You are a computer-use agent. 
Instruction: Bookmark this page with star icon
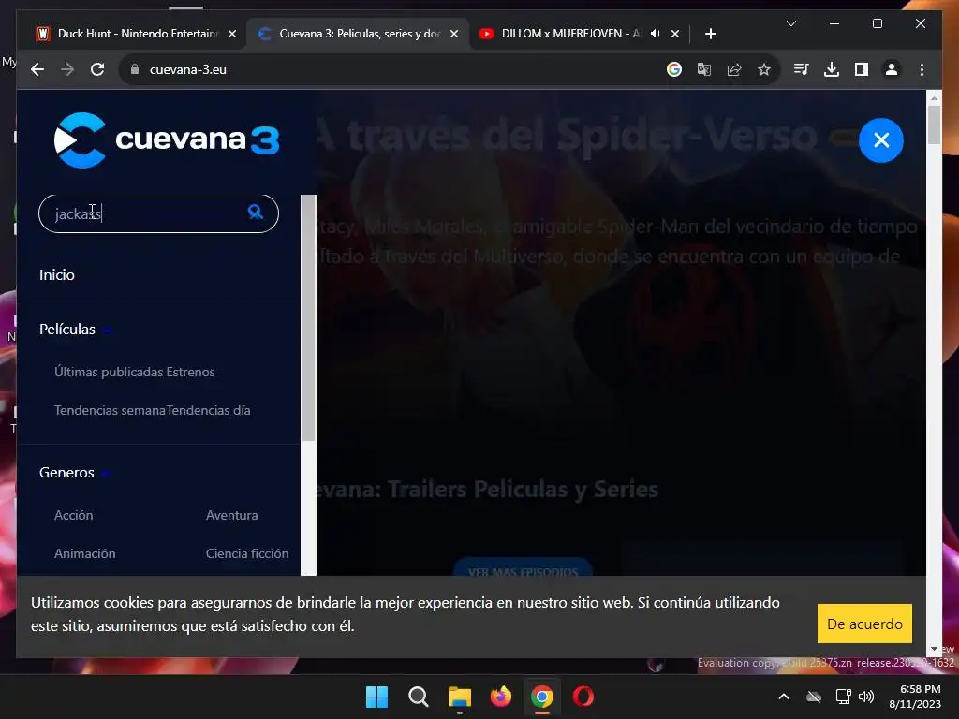tap(764, 69)
